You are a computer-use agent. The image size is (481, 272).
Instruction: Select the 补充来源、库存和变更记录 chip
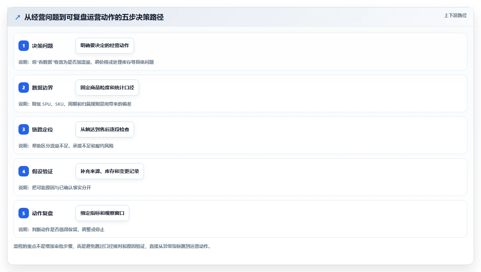[110, 171]
